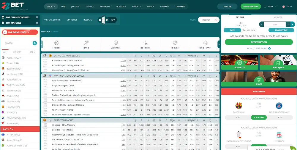Select the Football sport carousel icon
Image resolution: width=297 pixels, height=150 pixels.
[56, 43]
